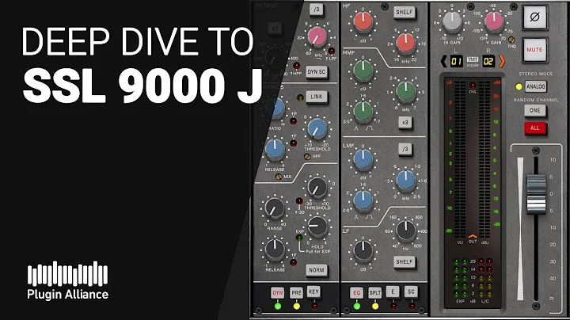Image resolution: width=570 pixels, height=320 pixels.
Task: Click the TMT inside badge
Action: coord(472,62)
